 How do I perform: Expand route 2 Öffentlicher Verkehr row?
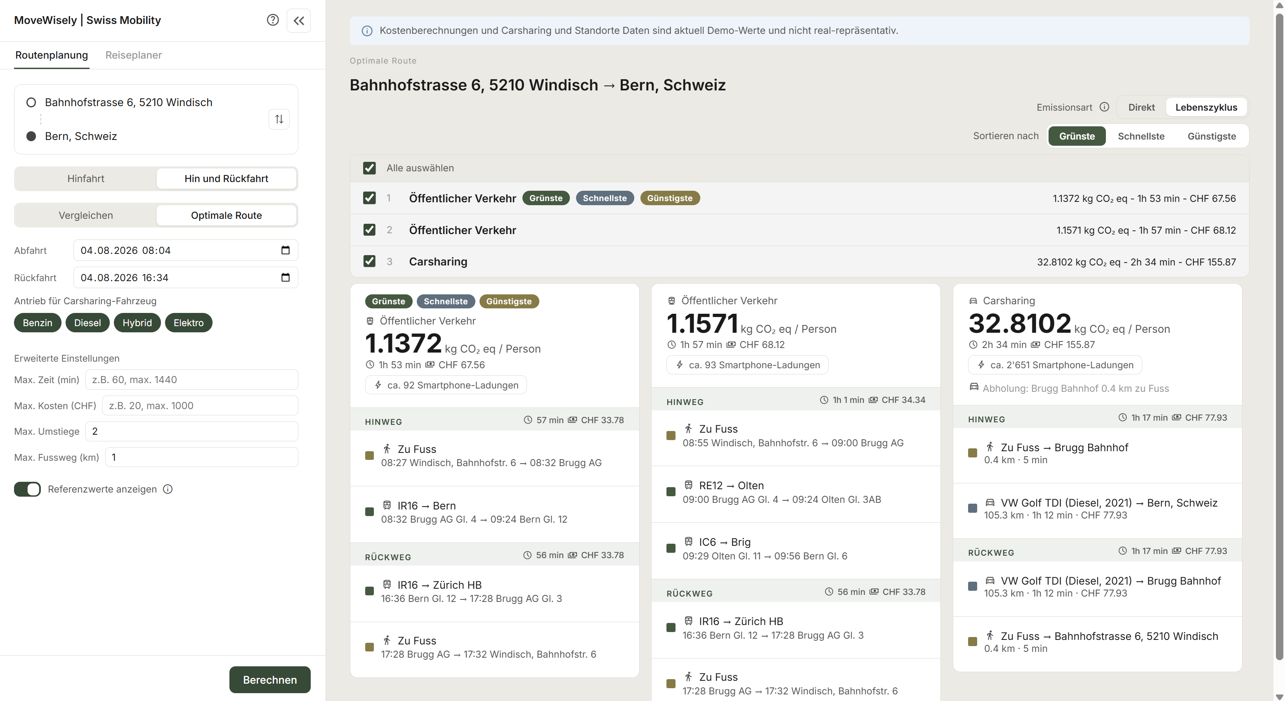[x=799, y=230]
